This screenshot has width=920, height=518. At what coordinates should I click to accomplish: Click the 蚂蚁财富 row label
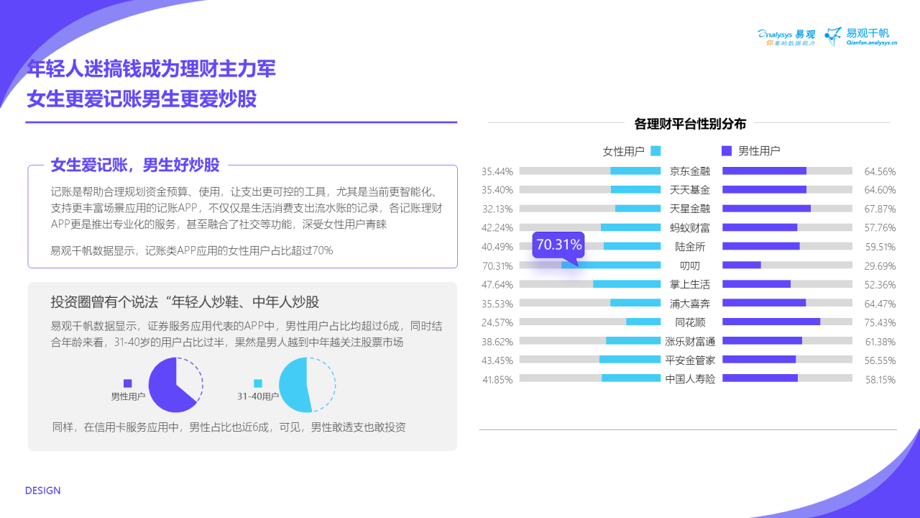[690, 228]
